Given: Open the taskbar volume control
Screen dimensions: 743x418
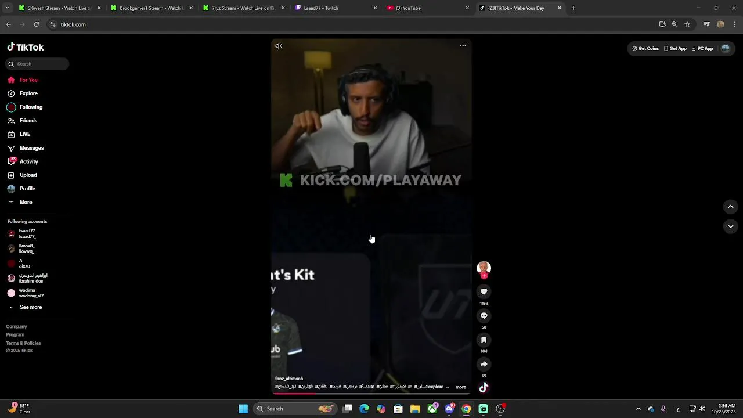Looking at the screenshot, I should (702, 409).
